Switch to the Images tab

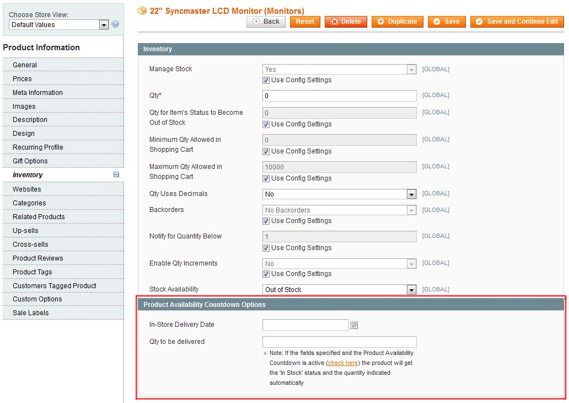63,107
